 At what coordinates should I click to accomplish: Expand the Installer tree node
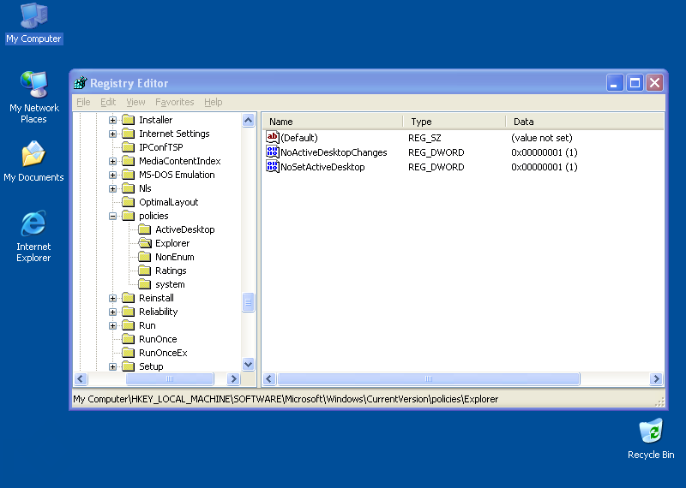click(x=113, y=120)
